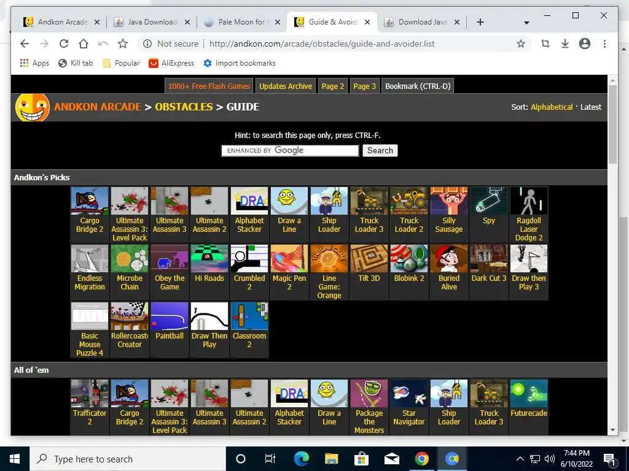Click the Windows taskbar search box
Viewport: 629px width, 471px height.
(128, 459)
